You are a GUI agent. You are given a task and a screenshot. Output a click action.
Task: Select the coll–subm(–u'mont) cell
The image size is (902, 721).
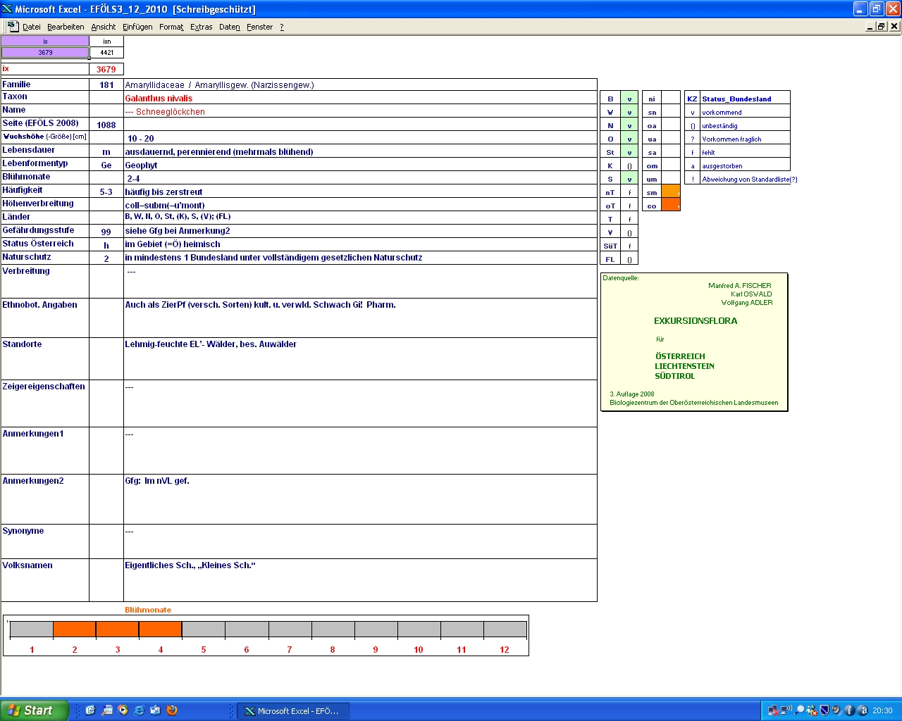click(360, 205)
